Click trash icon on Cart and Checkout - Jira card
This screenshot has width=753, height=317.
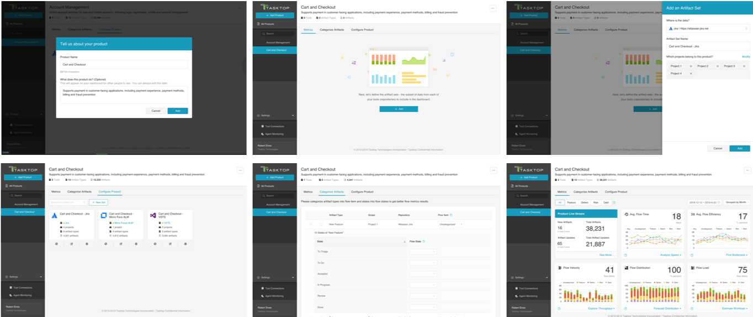87,244
